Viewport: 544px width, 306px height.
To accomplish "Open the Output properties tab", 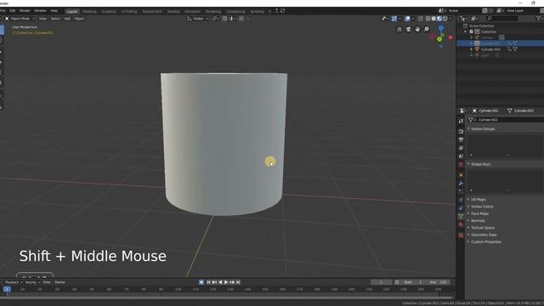I will coord(461,139).
